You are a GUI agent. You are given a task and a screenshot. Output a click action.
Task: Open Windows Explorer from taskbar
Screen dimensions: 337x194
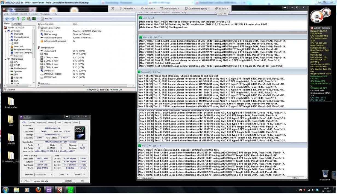[x=16, y=190]
